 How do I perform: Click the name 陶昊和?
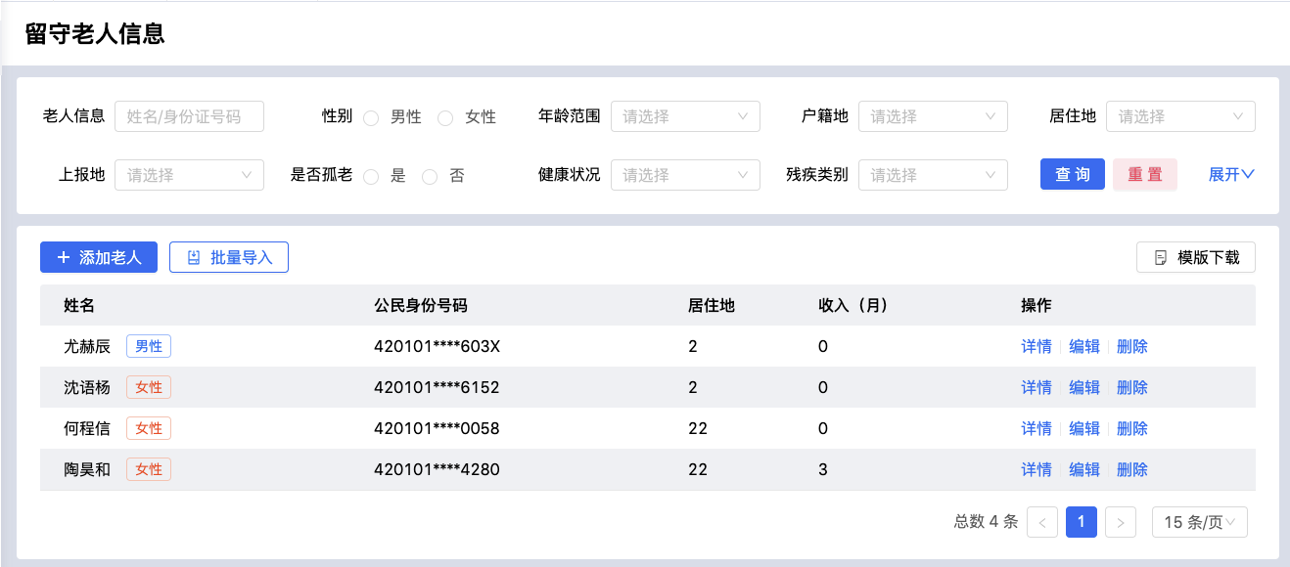pyautogui.click(x=87, y=469)
